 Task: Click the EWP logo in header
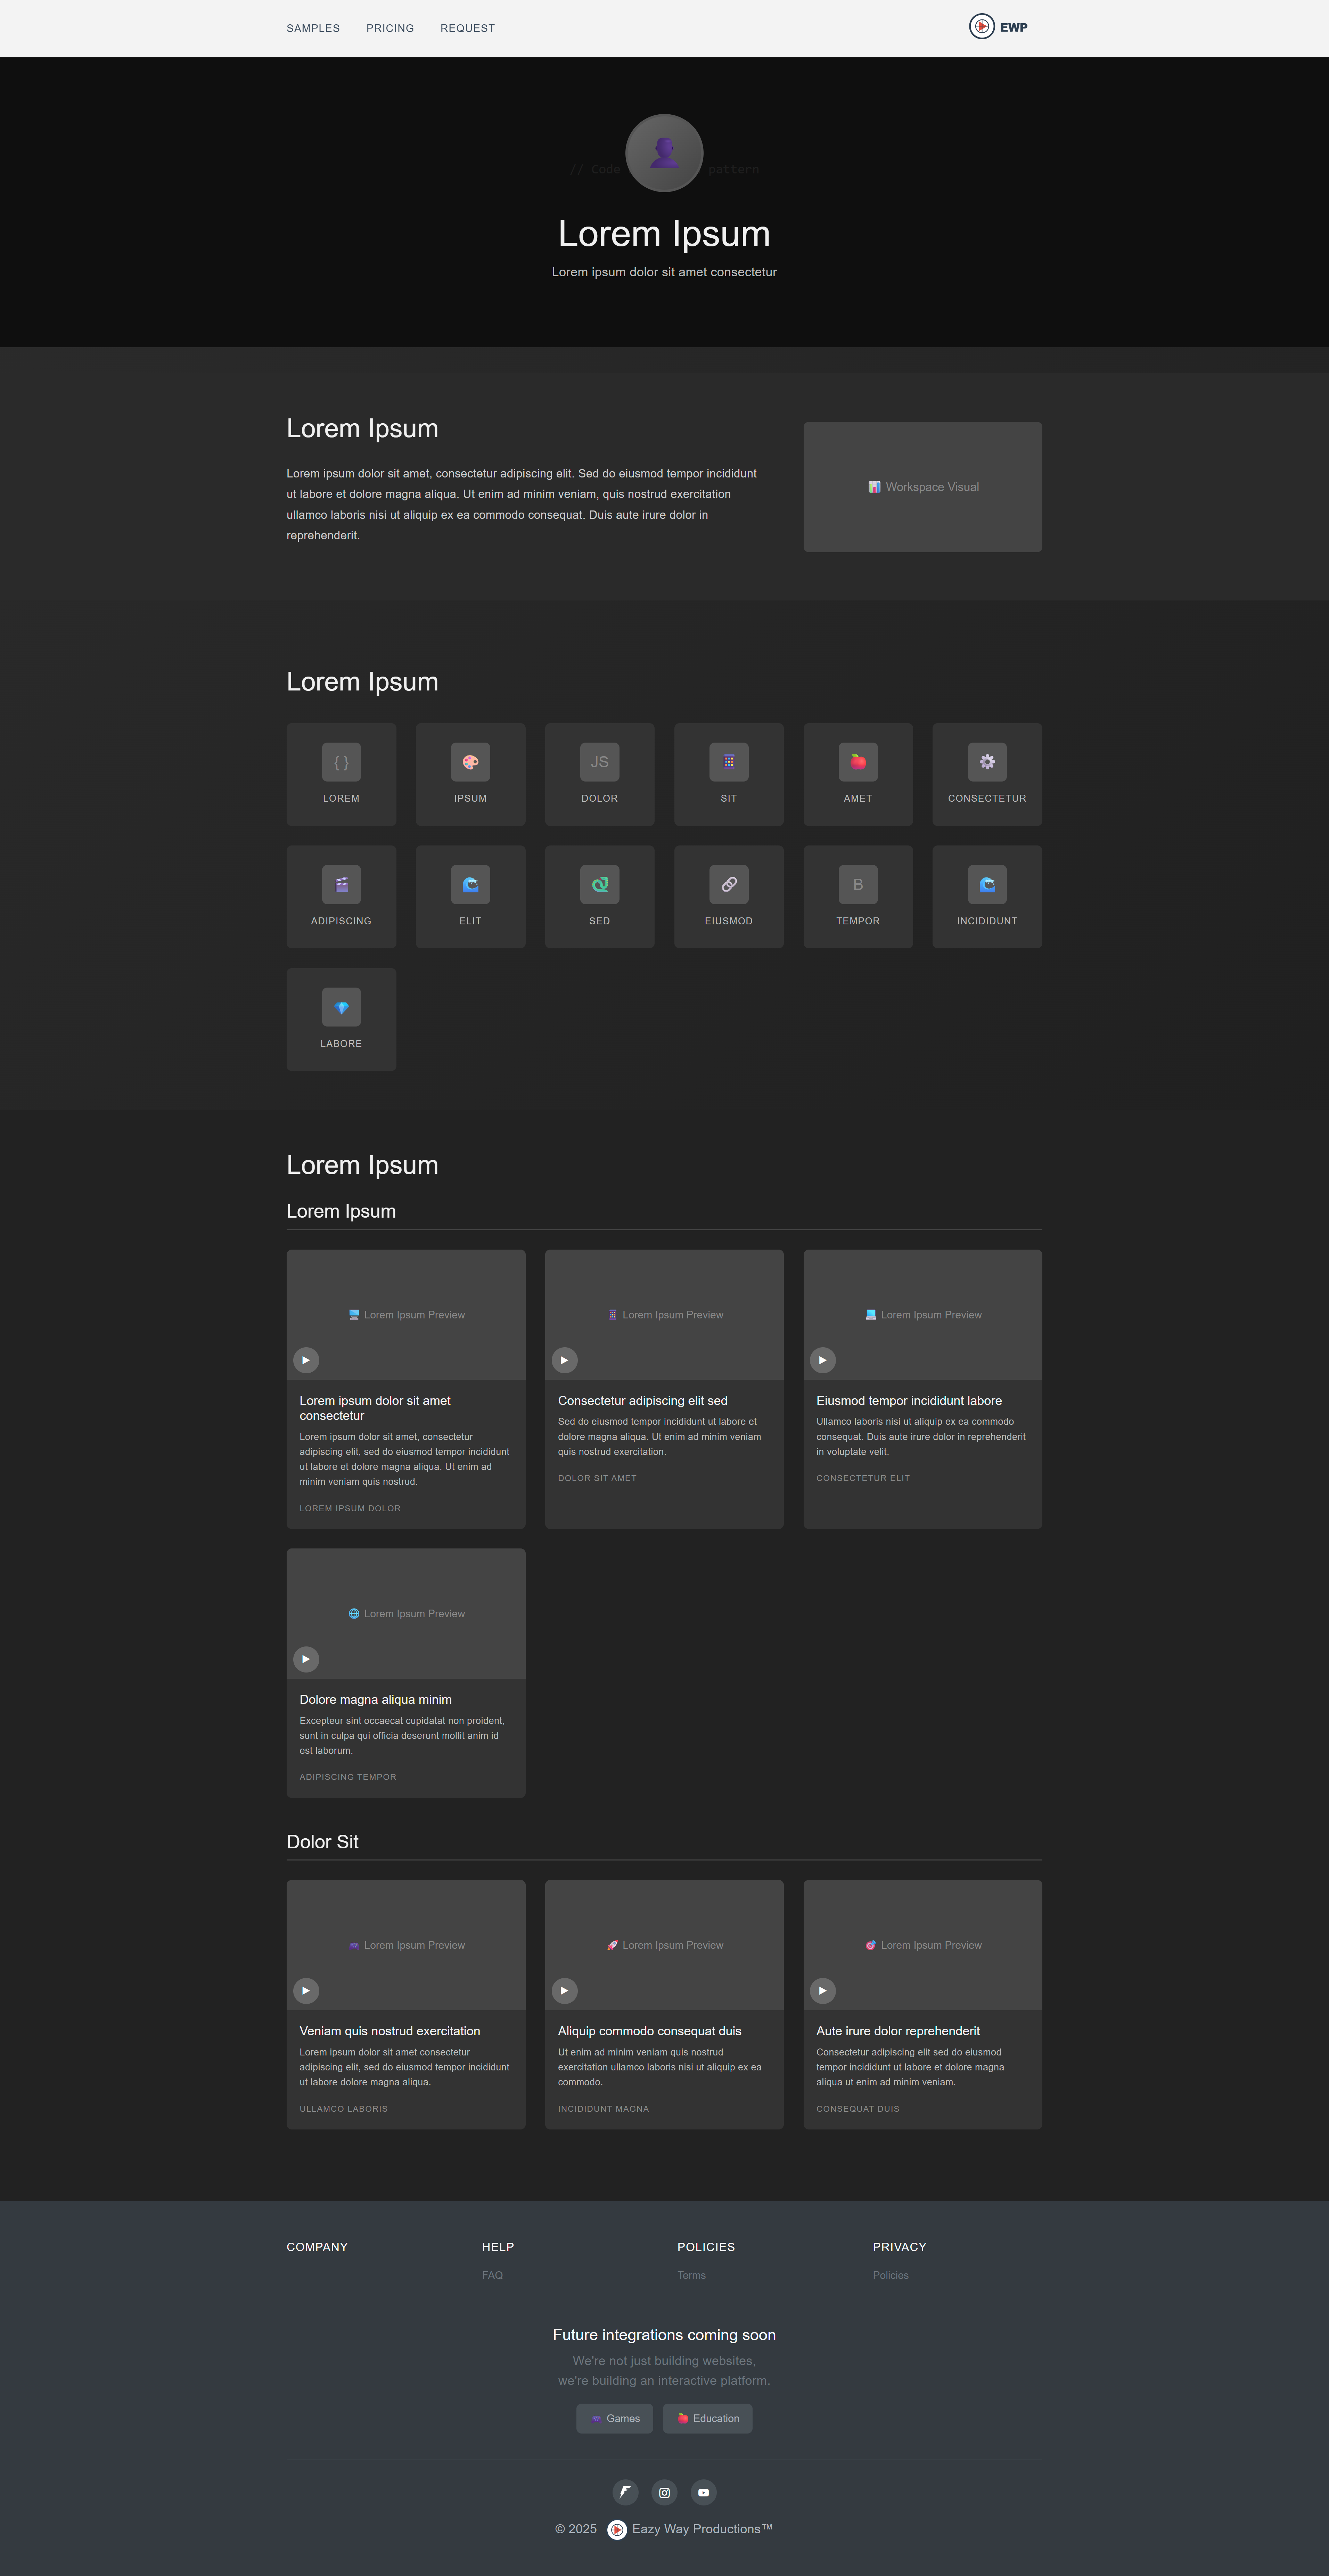pos(998,27)
